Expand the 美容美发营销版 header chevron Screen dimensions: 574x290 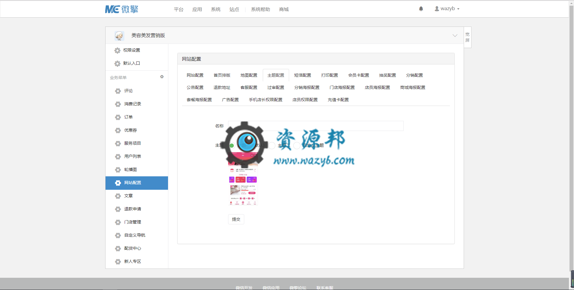[x=455, y=36]
